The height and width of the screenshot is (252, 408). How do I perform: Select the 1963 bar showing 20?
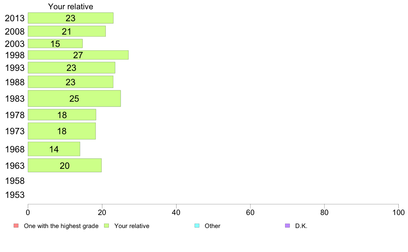coord(65,165)
